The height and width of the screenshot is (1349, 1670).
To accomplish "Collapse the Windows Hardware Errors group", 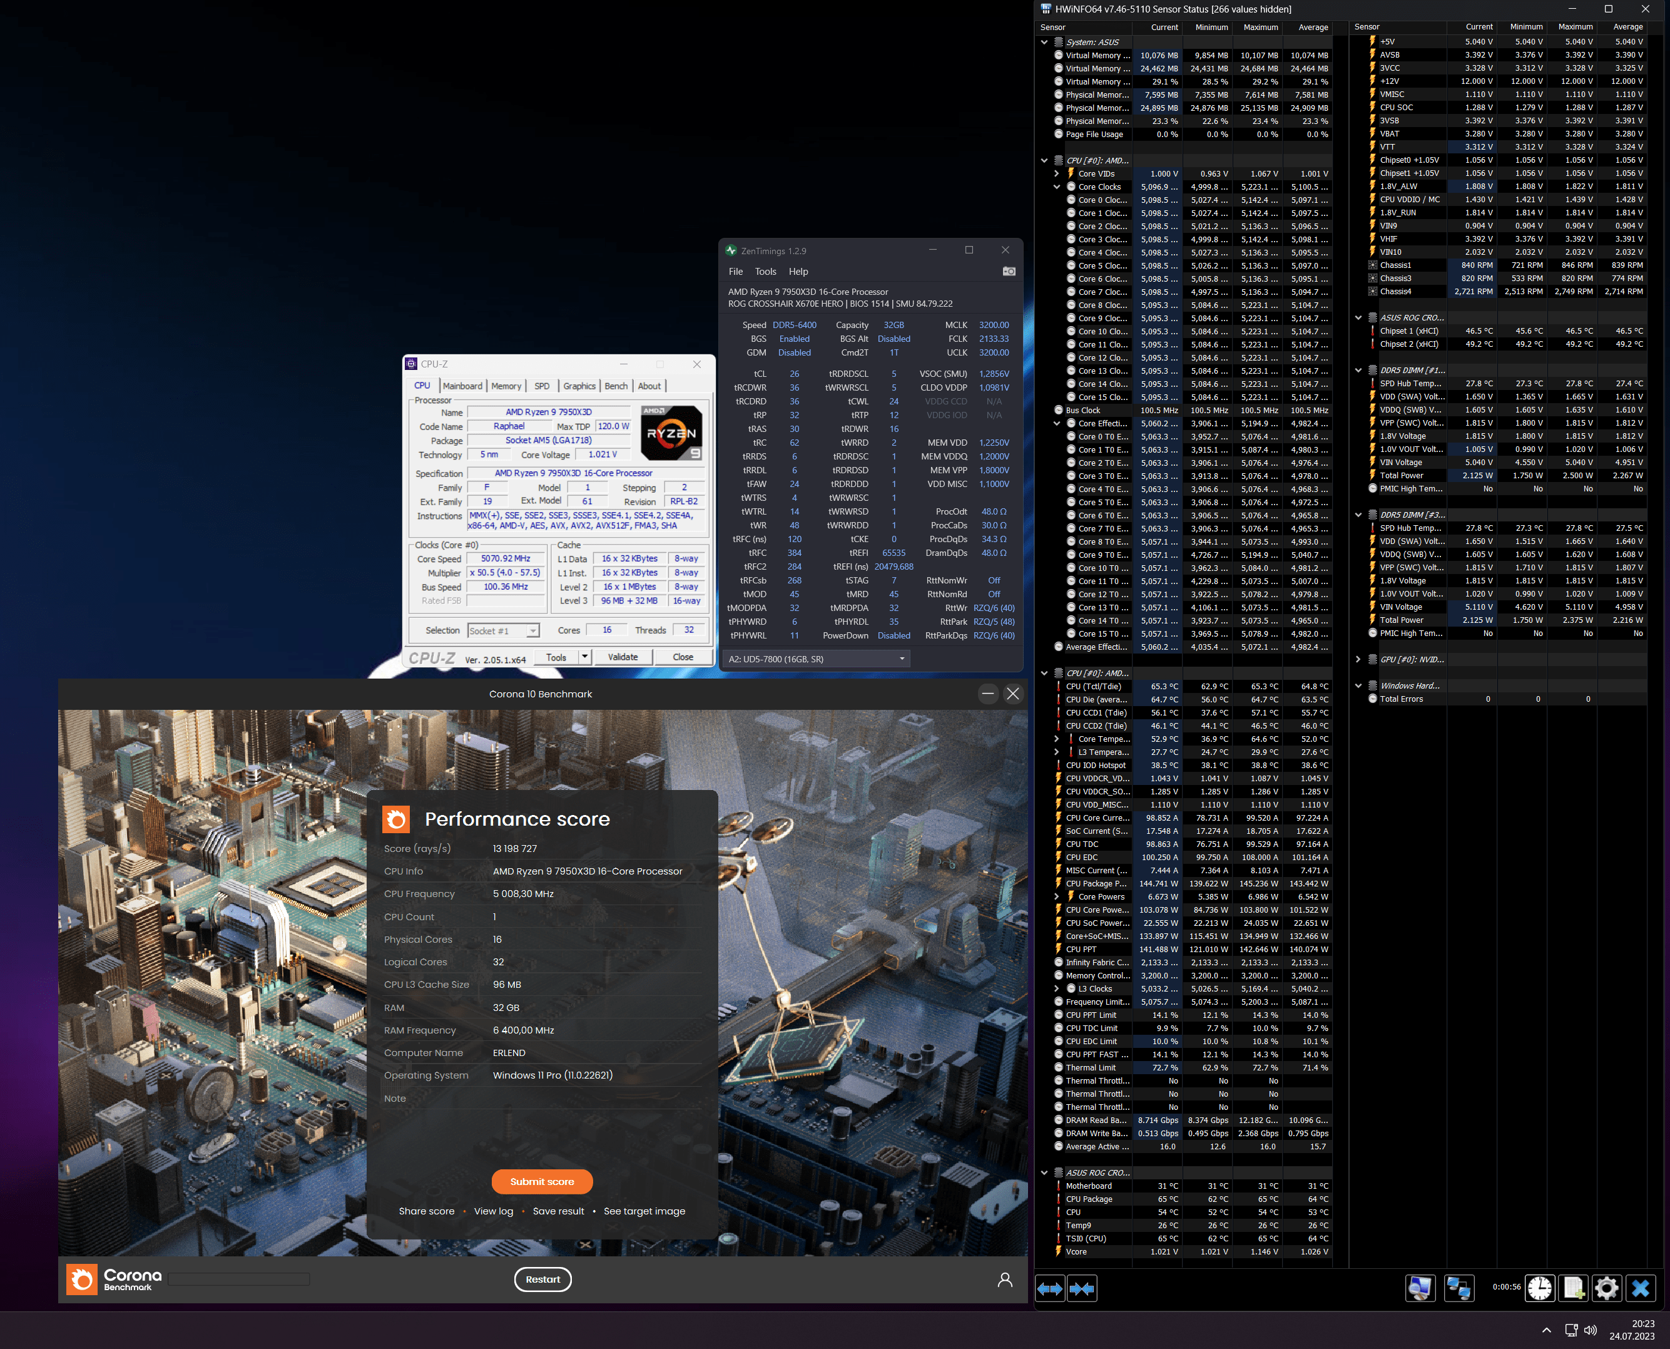I will point(1358,685).
